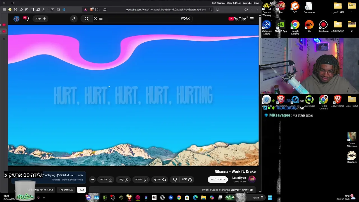Open the Rihanna - Work ft. Drake title
Image resolution: width=359 pixels, height=202 pixels.
235,172
